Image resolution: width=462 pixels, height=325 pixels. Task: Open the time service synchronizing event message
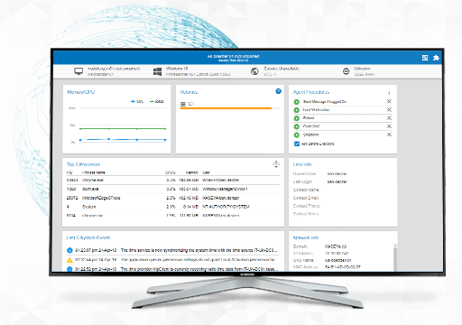click(x=199, y=250)
